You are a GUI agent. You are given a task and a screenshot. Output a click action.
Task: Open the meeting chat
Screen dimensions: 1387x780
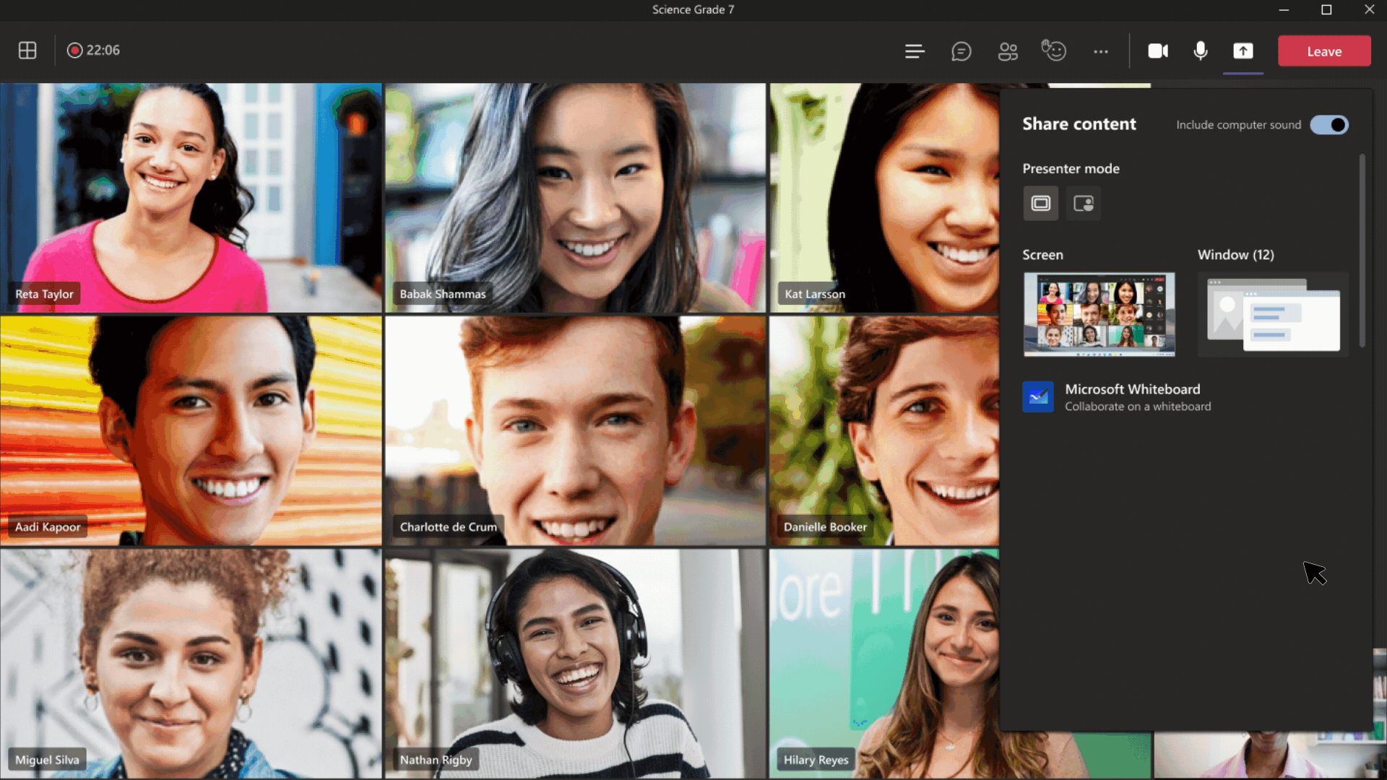click(961, 51)
